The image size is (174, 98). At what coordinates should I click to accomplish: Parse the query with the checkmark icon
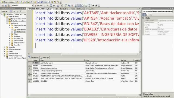click(45, 5)
